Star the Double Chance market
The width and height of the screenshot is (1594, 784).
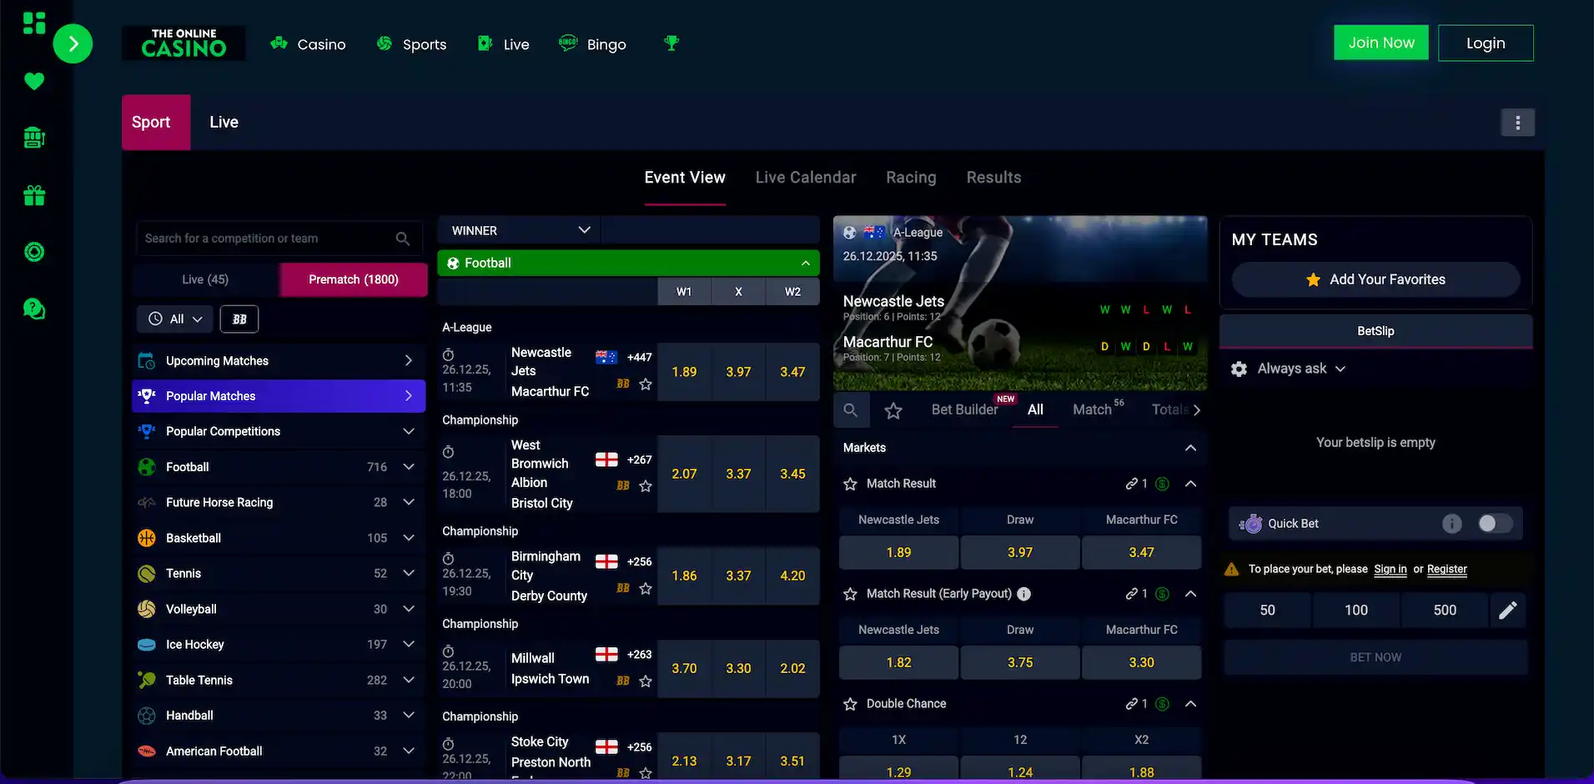tap(850, 703)
